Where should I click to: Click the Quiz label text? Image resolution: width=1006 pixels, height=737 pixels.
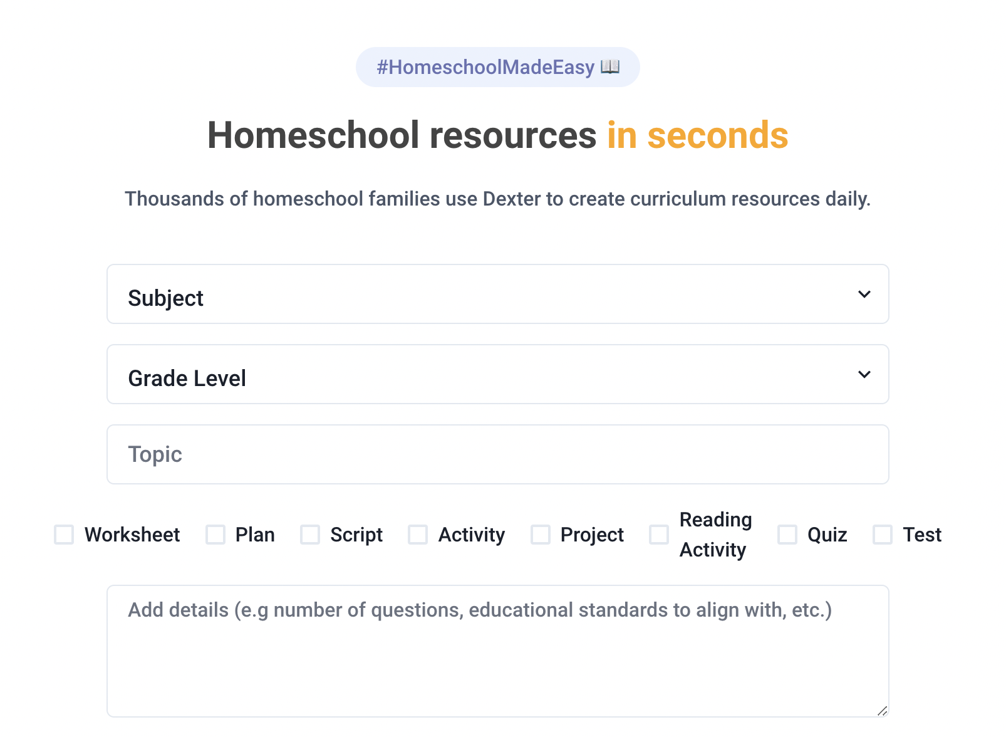827,535
